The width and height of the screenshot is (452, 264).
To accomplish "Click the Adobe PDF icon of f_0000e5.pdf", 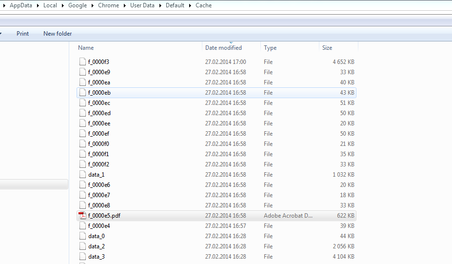I will pyautogui.click(x=82, y=215).
